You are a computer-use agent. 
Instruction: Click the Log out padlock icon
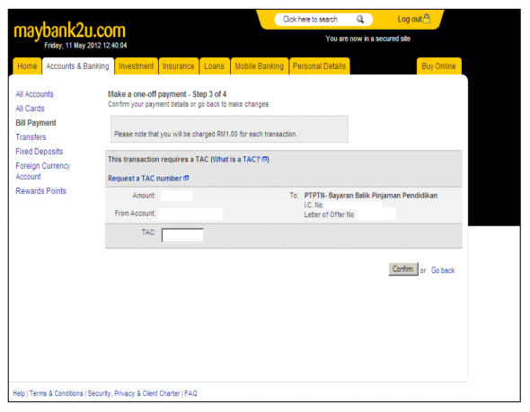[427, 19]
